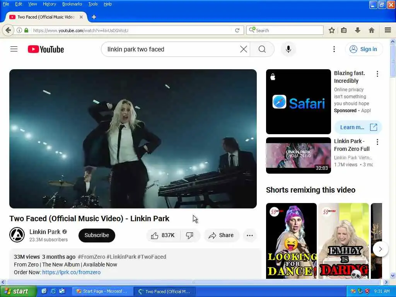
Task: Click the 33M views count text
Action: click(27, 257)
